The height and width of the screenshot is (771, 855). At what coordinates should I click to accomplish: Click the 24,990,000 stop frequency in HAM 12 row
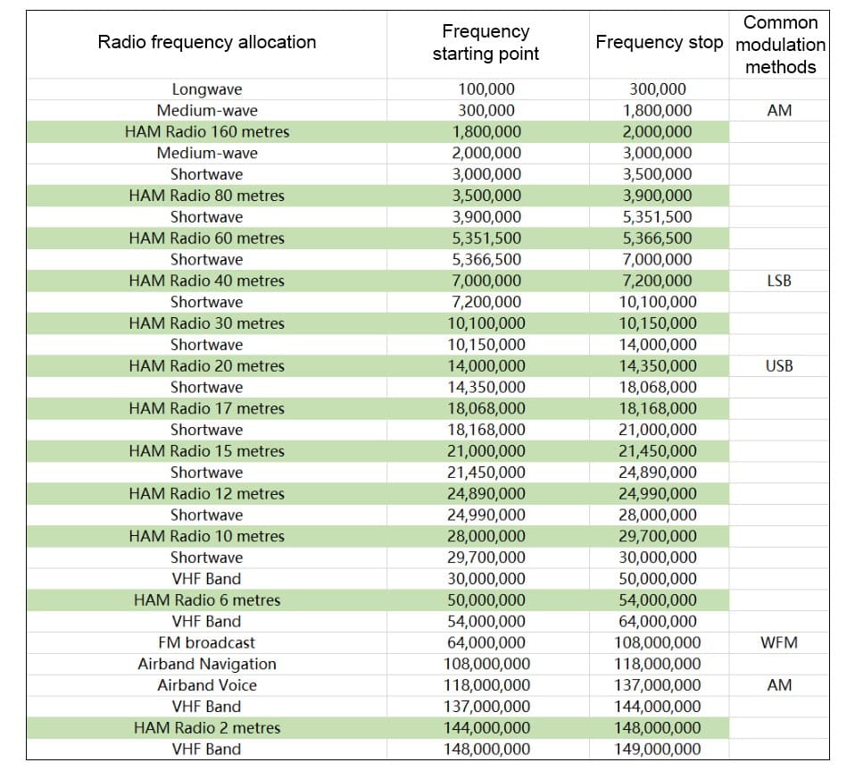(x=658, y=493)
